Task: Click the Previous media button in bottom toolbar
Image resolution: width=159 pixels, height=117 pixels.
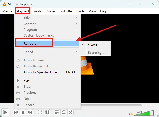Action: 16,112
